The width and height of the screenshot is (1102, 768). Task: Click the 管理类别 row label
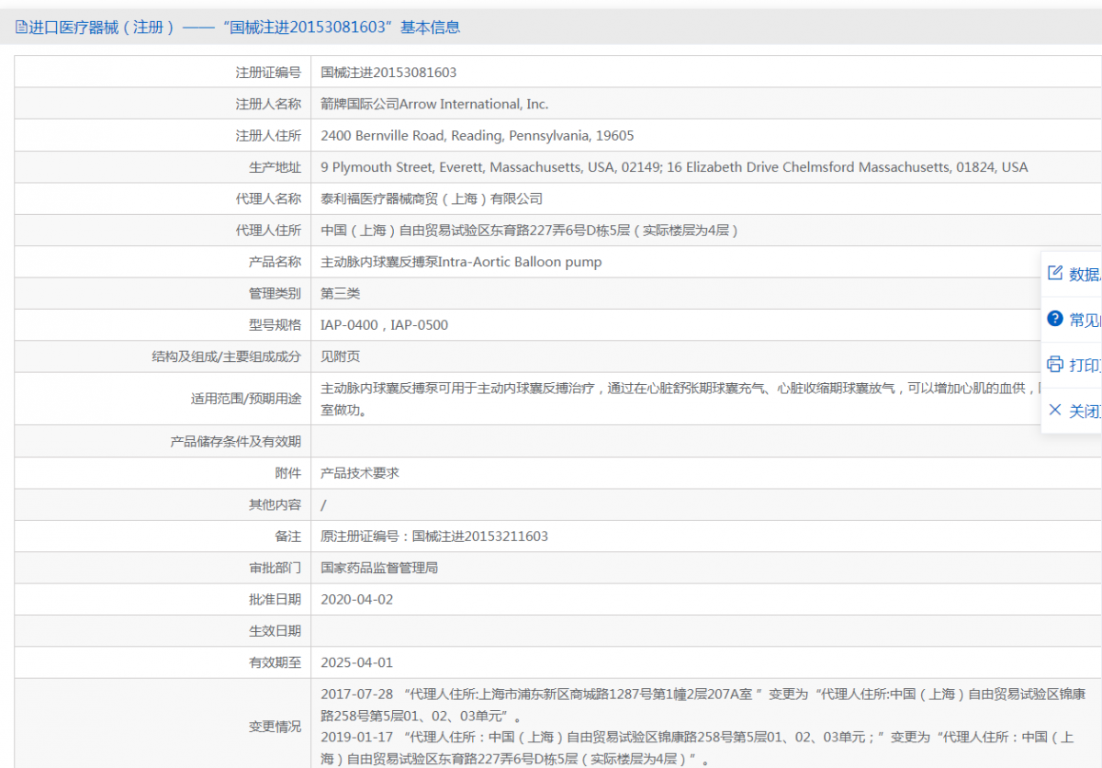point(275,293)
